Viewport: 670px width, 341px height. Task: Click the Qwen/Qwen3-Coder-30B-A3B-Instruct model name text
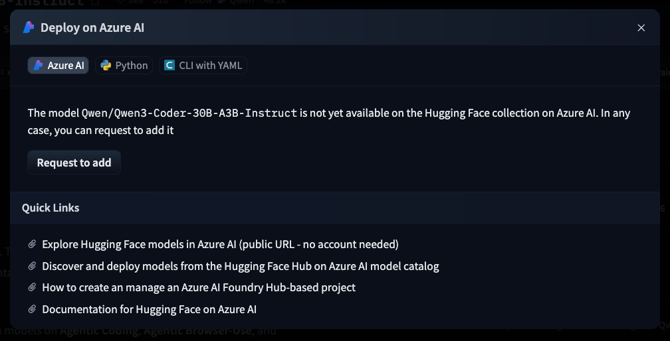pos(189,113)
